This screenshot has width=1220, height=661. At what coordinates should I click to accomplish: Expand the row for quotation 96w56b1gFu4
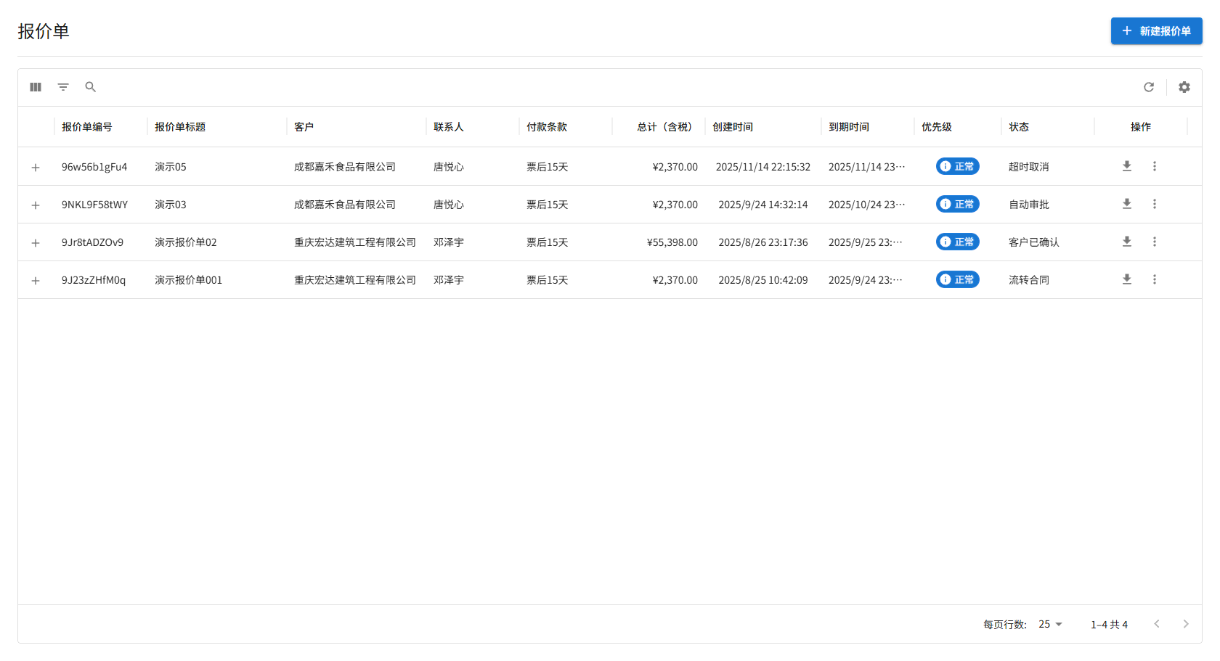click(x=35, y=166)
